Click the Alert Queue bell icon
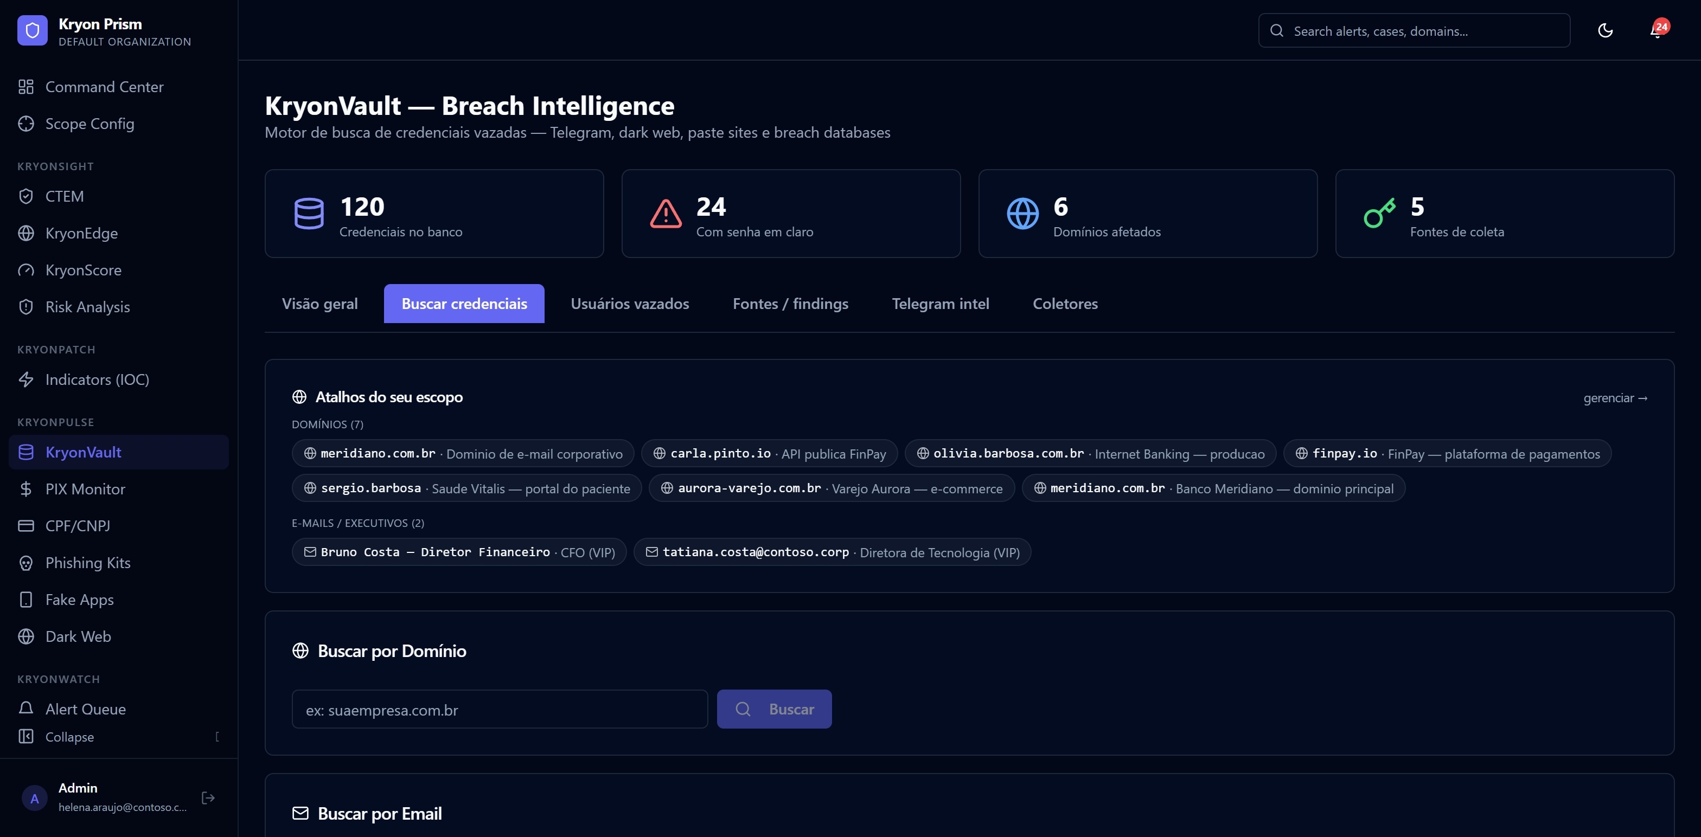Viewport: 1701px width, 837px height. click(x=25, y=709)
